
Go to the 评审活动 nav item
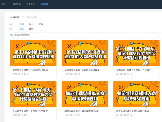[30, 4]
